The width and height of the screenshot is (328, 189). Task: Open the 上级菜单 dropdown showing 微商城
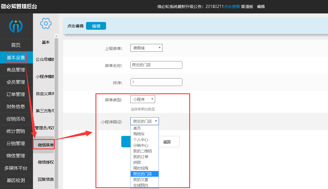[146, 48]
